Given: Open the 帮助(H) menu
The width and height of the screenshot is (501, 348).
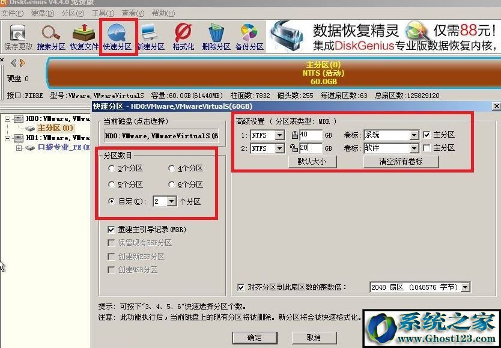Looking at the screenshot, I should coord(163,13).
